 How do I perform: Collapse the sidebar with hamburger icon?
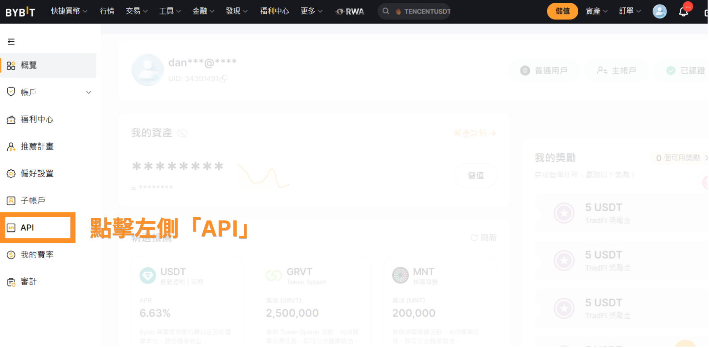(x=11, y=42)
